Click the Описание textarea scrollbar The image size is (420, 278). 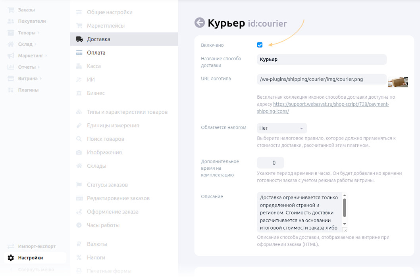pyautogui.click(x=344, y=207)
